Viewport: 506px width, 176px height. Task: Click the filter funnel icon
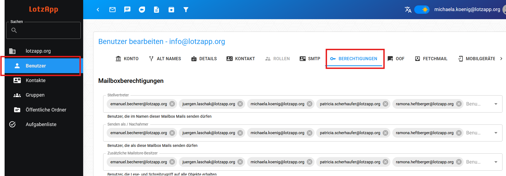pyautogui.click(x=186, y=10)
